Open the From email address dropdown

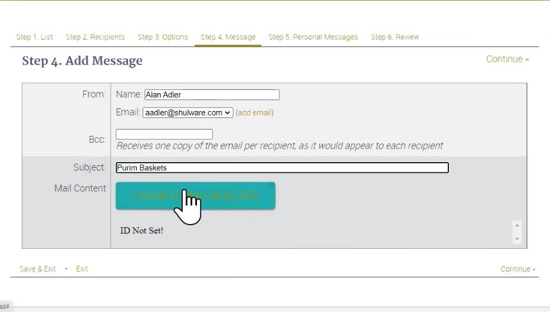(187, 112)
